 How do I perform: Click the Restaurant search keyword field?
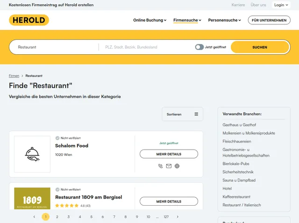point(56,47)
